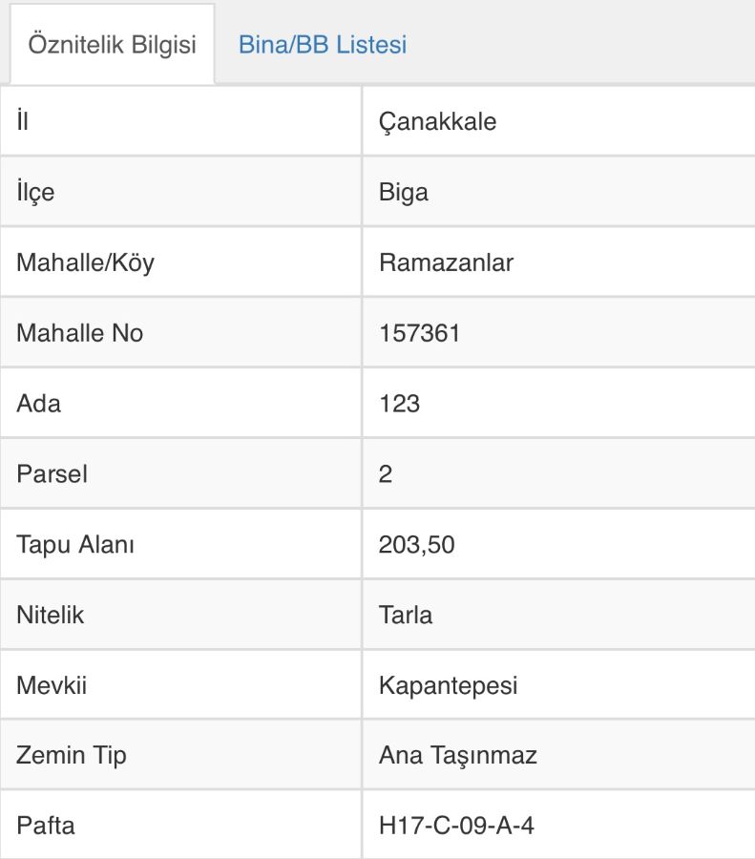Viewport: 755px width, 859px height.
Task: Click the Tapu Alanı row label
Action: tap(75, 545)
